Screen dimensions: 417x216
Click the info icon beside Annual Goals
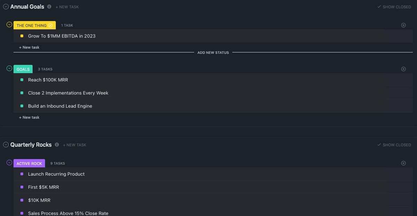(49, 7)
